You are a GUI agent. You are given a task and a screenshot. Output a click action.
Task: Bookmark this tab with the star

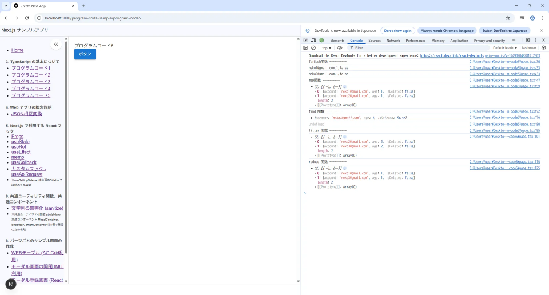click(508, 18)
